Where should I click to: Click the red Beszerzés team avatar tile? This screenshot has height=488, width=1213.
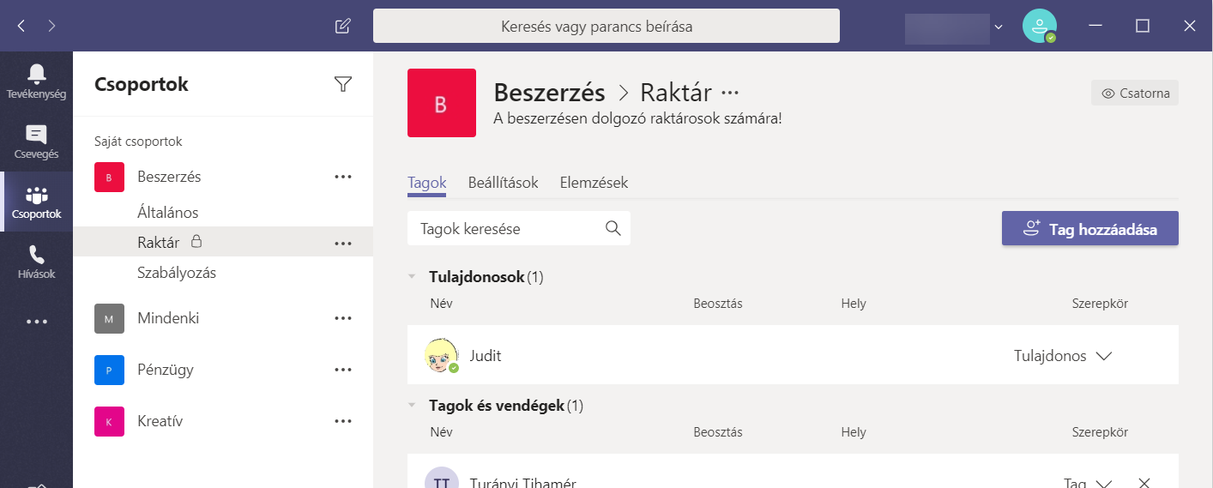pyautogui.click(x=441, y=103)
